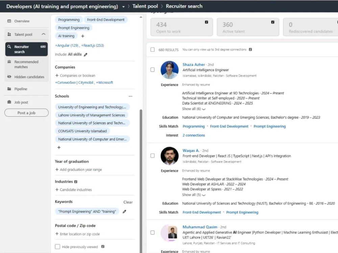Screen dimensions: 338x253
Task: Clear the Keywords filter
Action: [128, 202]
